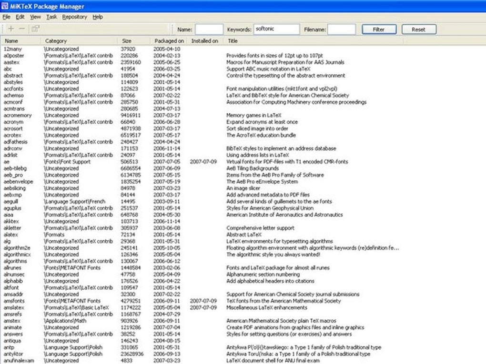Select the akletter package row
Image resolution: width=486 pixels, height=364 pixels.
coord(202,228)
